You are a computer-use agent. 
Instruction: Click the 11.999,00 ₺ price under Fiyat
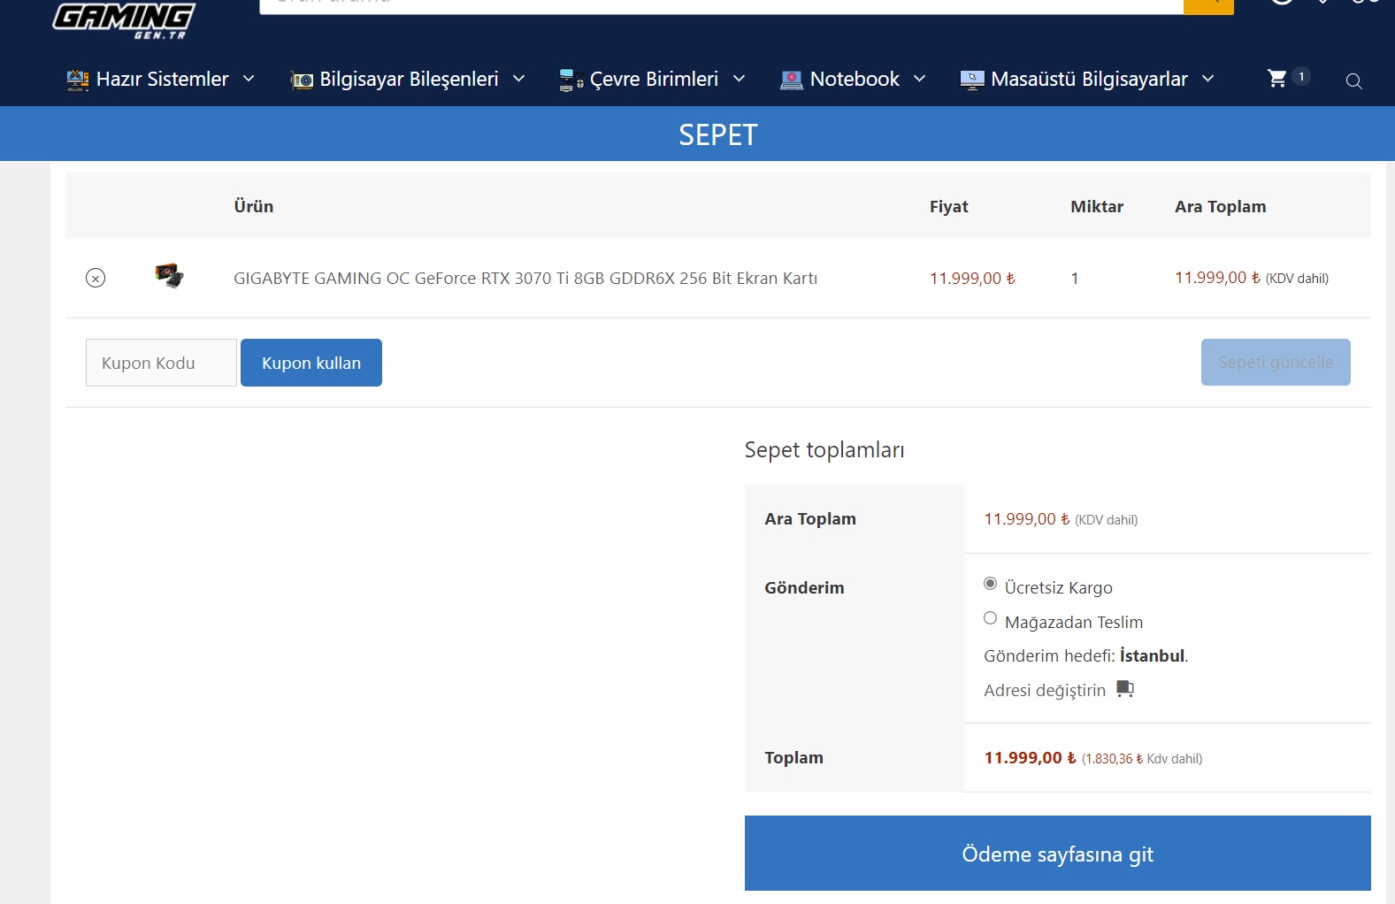972,279
